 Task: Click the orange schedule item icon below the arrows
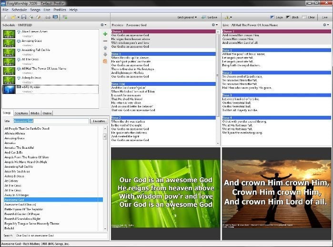pos(105,61)
